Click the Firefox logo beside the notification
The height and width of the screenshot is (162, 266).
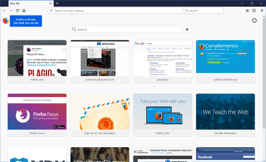tap(5, 20)
